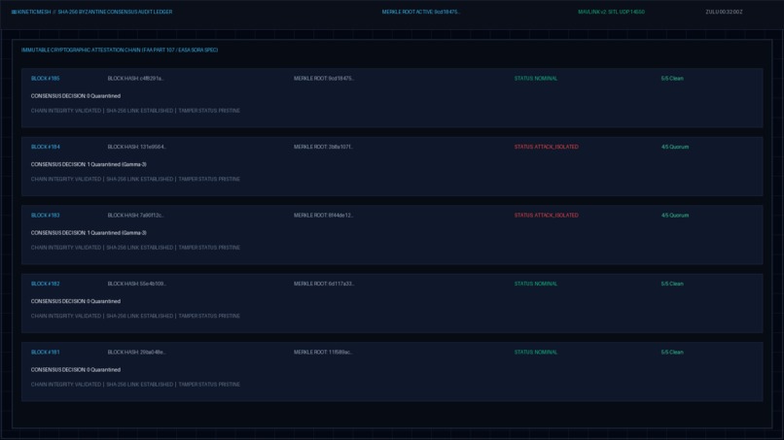Image resolution: width=784 pixels, height=440 pixels.
Task: Click the consensus decision line of BLOCK #181
Action: pyautogui.click(x=76, y=369)
